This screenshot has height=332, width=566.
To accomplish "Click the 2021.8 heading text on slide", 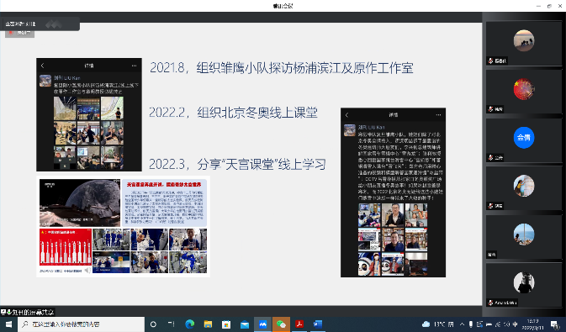I will pyautogui.click(x=282, y=68).
